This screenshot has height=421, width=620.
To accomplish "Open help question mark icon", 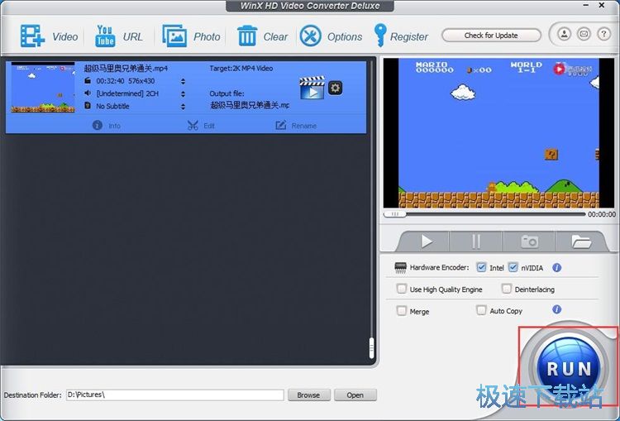I will pos(603,34).
